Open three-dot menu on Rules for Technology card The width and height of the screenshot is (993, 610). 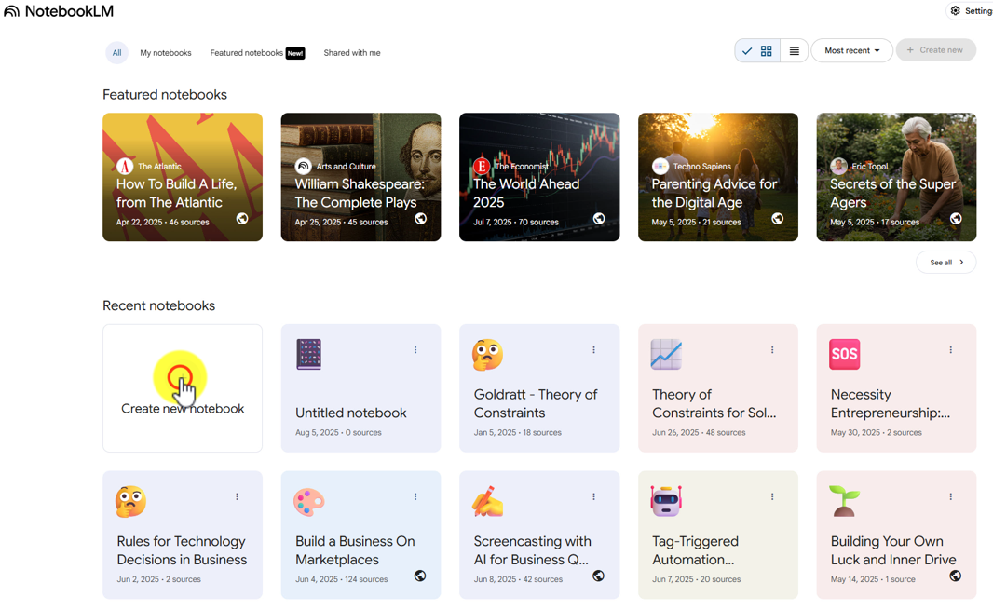237,496
